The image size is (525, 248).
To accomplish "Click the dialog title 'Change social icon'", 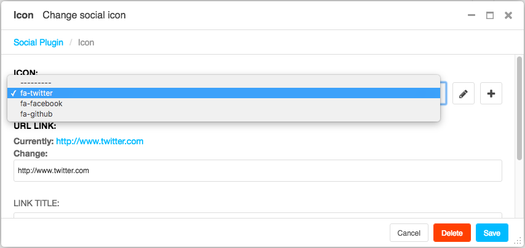I will pos(84,15).
